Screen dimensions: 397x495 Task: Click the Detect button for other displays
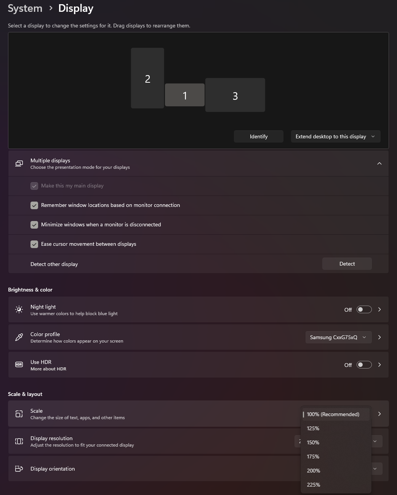click(x=346, y=263)
